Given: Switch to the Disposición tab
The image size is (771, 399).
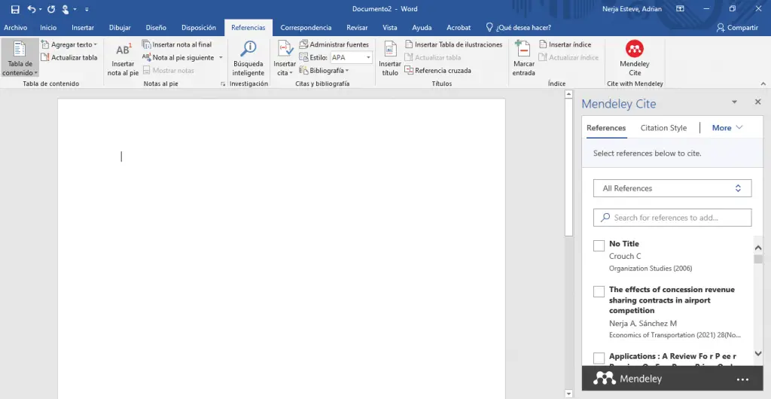Looking at the screenshot, I should (x=199, y=28).
